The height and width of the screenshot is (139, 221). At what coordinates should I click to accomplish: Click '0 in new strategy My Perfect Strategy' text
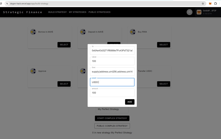pyautogui.click(x=112, y=133)
